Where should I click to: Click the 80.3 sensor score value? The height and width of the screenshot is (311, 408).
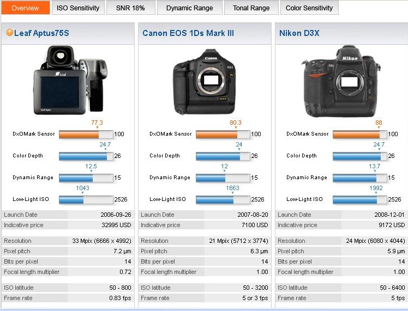click(x=236, y=123)
